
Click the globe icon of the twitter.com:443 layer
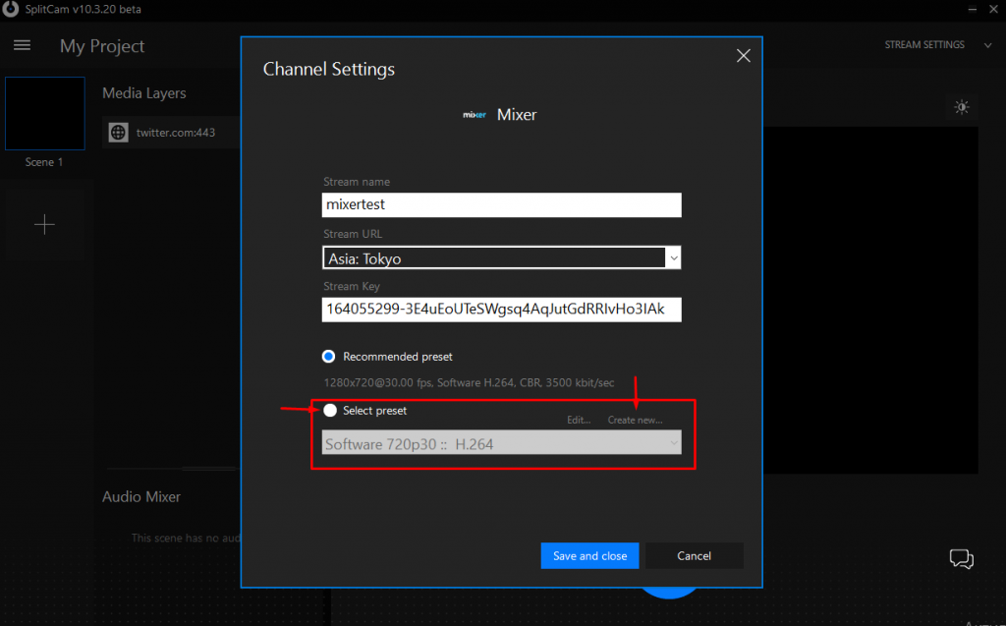coord(118,133)
